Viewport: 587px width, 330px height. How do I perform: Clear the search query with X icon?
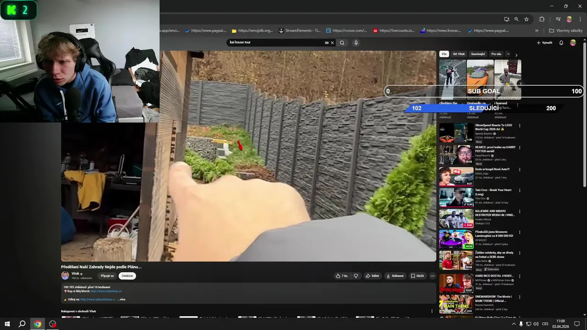pos(332,43)
